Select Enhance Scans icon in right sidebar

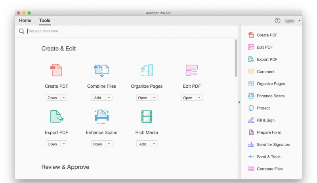click(251, 96)
